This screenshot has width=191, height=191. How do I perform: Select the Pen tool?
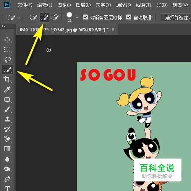coord(7,179)
